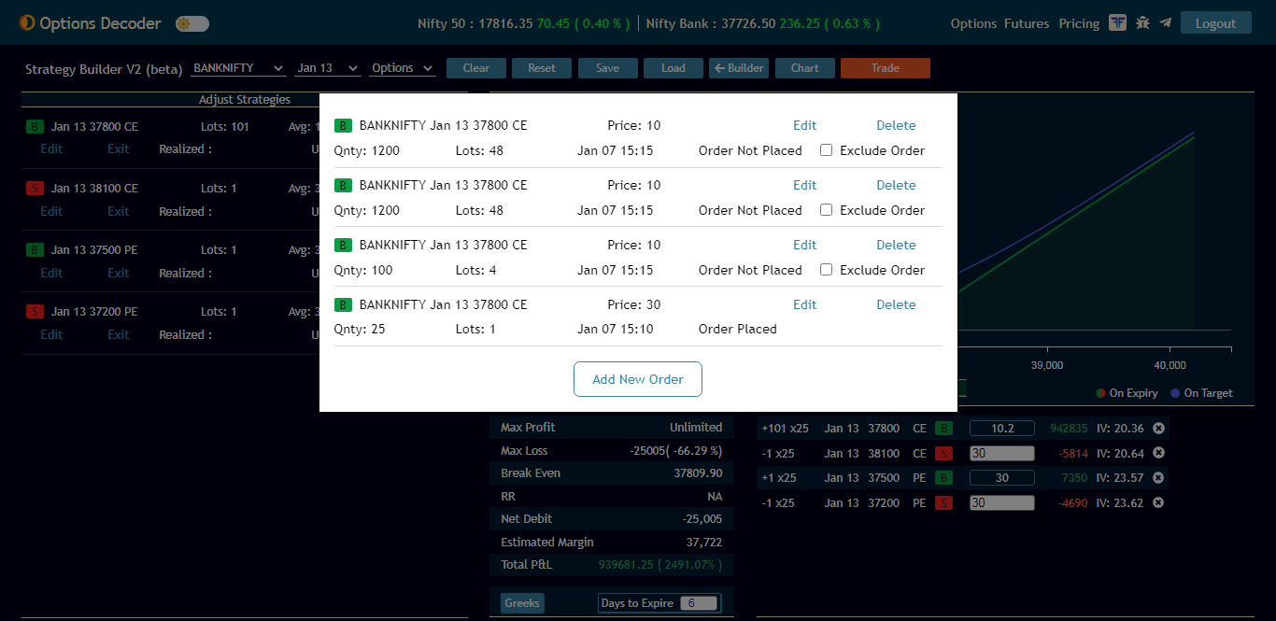The height and width of the screenshot is (621, 1276).
Task: Remove the 37200 PE leg with its X icon
Action: [1158, 502]
